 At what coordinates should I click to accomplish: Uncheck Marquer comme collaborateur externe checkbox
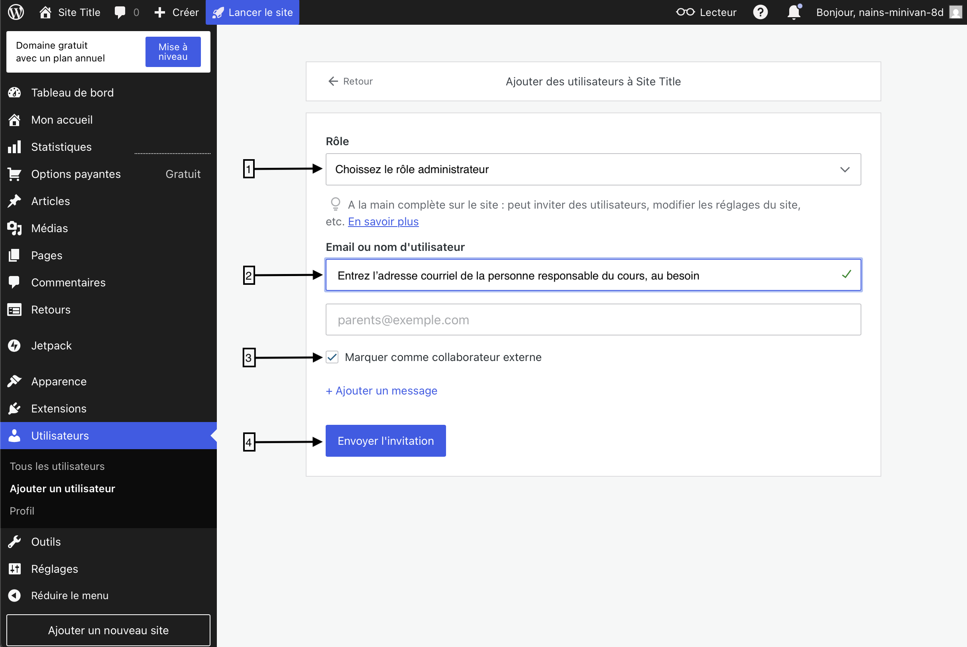(332, 357)
